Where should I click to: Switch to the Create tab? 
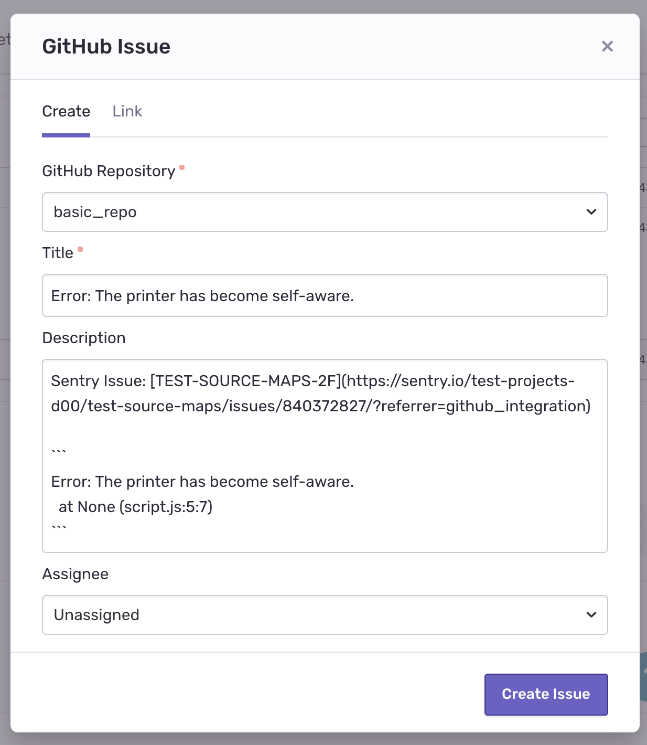coord(66,111)
